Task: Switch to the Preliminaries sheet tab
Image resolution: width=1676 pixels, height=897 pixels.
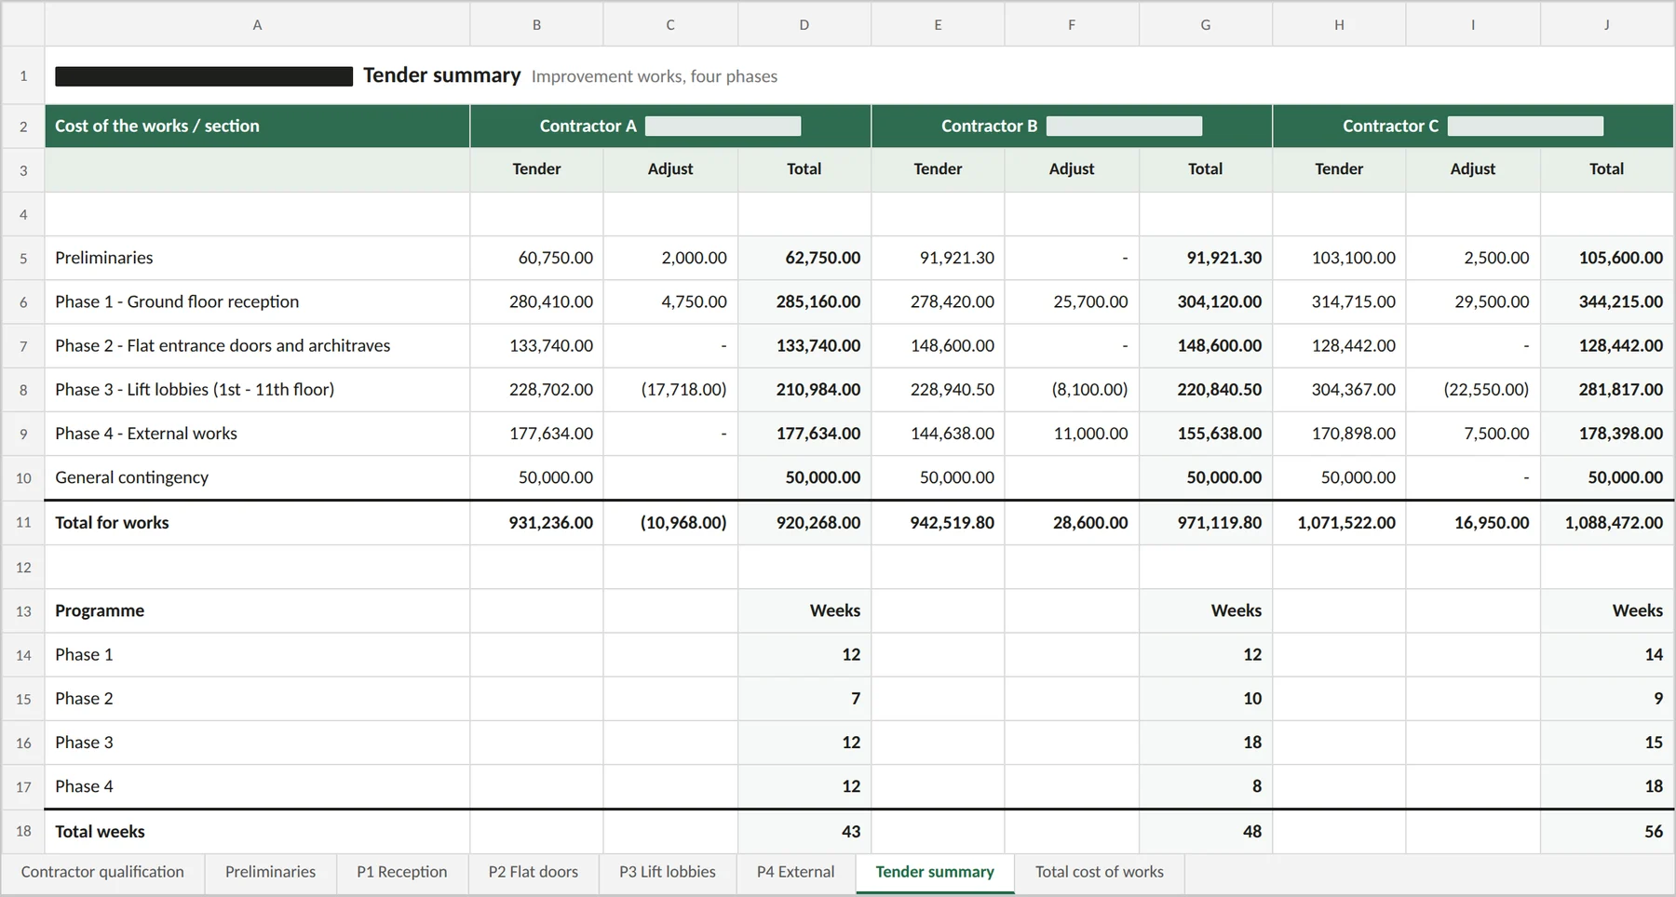Action: [x=270, y=873]
